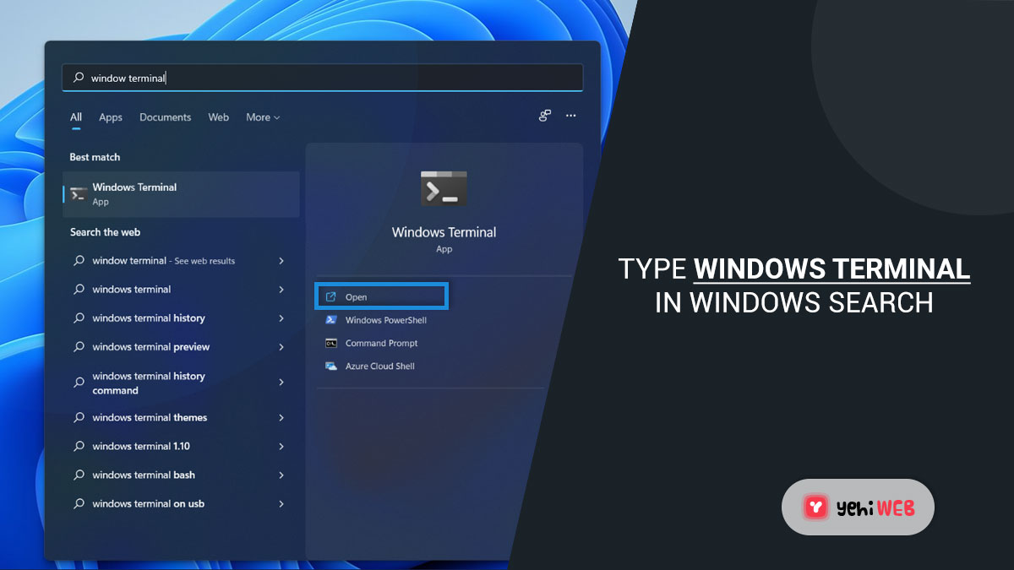
Task: Switch to the Apps tab
Action: click(111, 117)
